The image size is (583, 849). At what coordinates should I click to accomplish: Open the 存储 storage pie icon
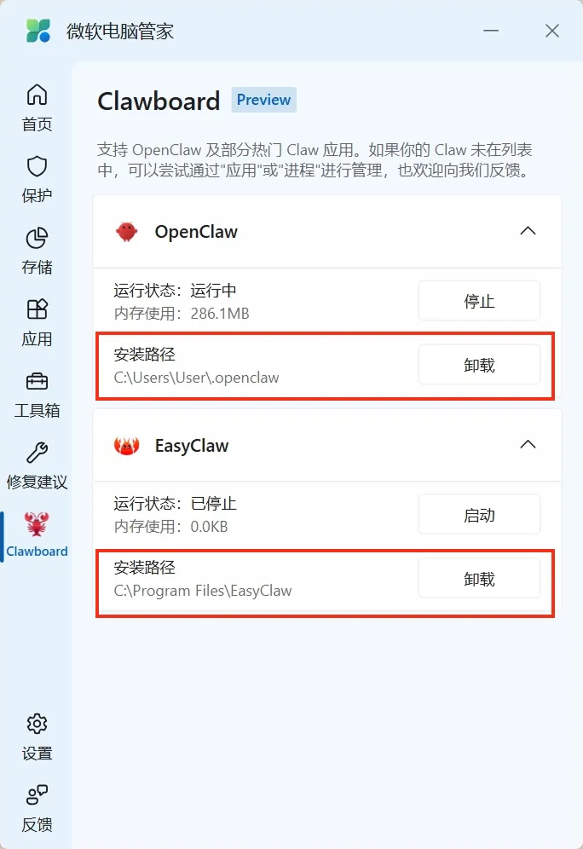37,238
